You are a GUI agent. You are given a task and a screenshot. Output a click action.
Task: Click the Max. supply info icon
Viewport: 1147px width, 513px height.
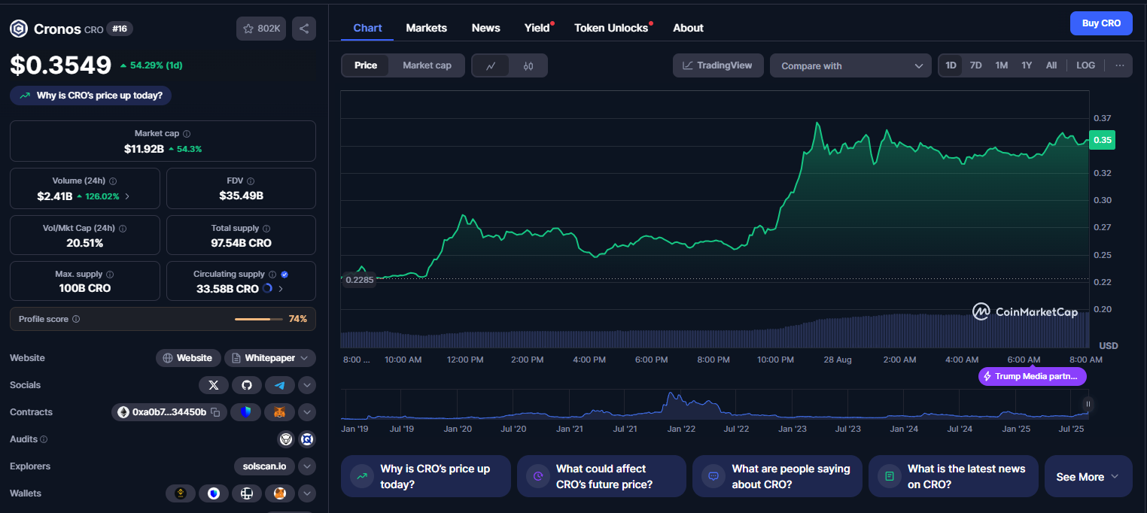coord(110,275)
